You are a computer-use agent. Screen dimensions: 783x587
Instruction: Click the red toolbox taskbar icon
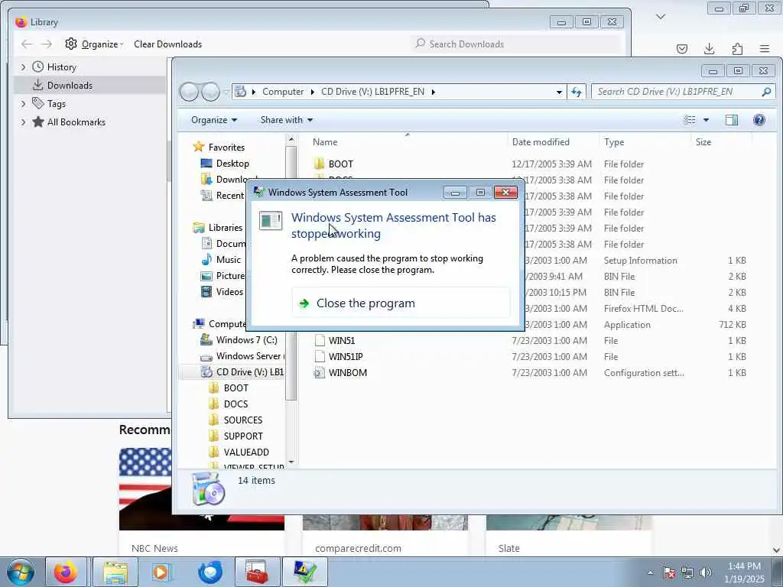point(258,572)
